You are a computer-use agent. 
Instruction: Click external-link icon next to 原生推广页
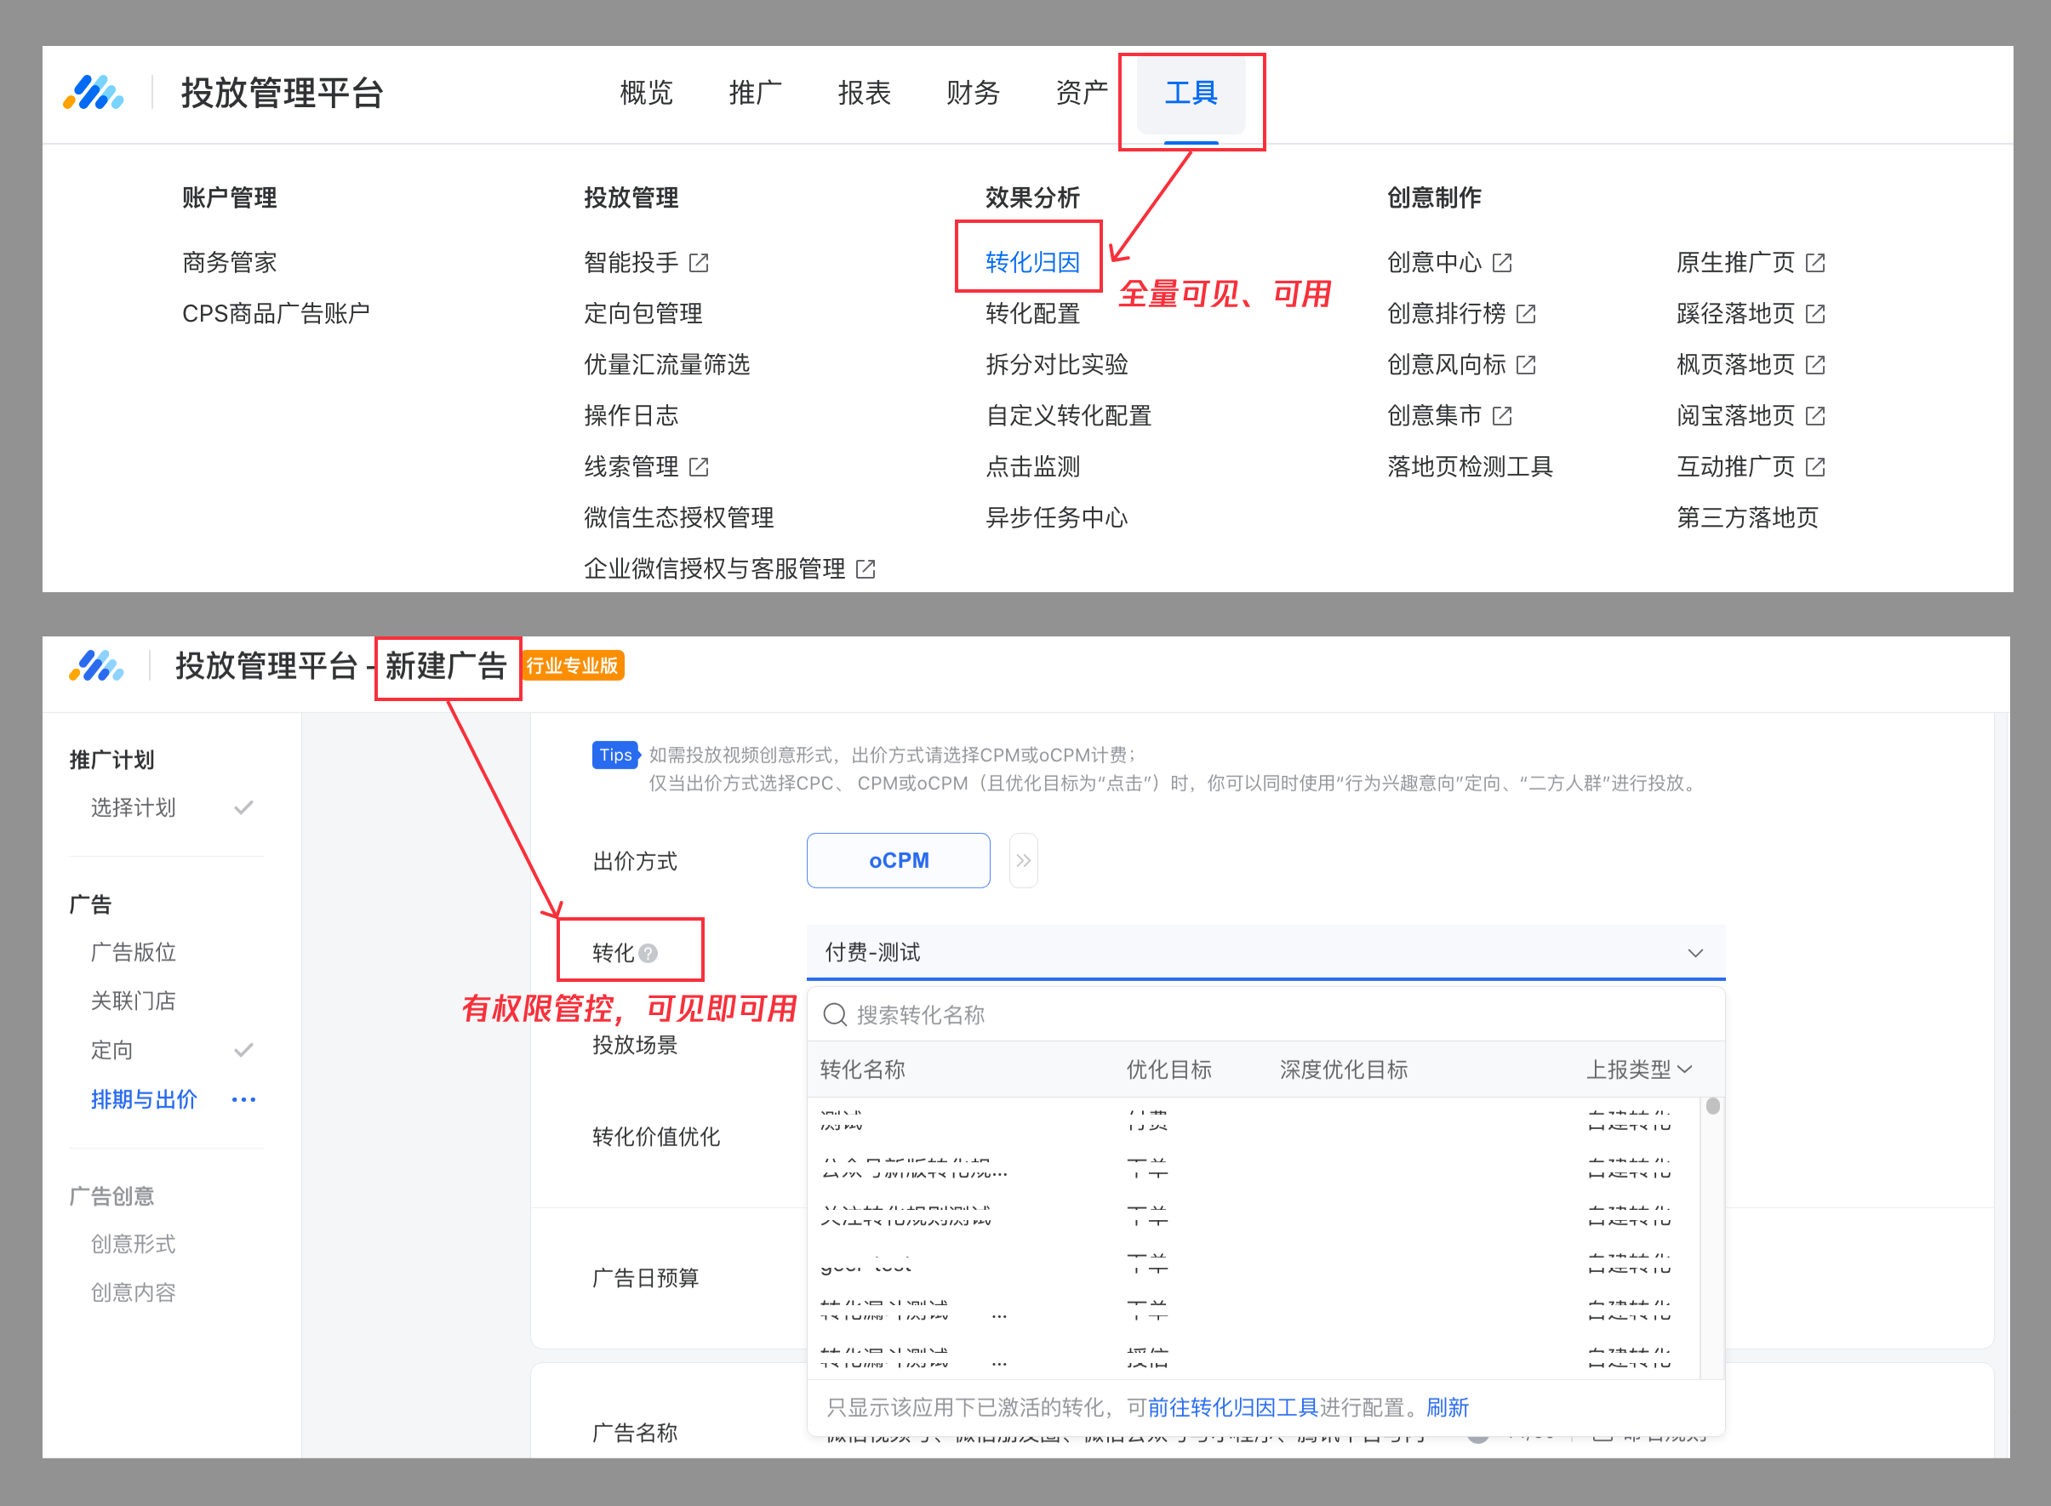click(x=1815, y=263)
